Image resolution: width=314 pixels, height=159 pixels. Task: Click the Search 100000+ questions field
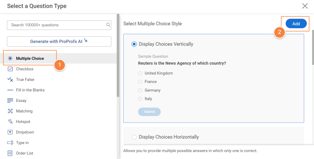coord(57,25)
